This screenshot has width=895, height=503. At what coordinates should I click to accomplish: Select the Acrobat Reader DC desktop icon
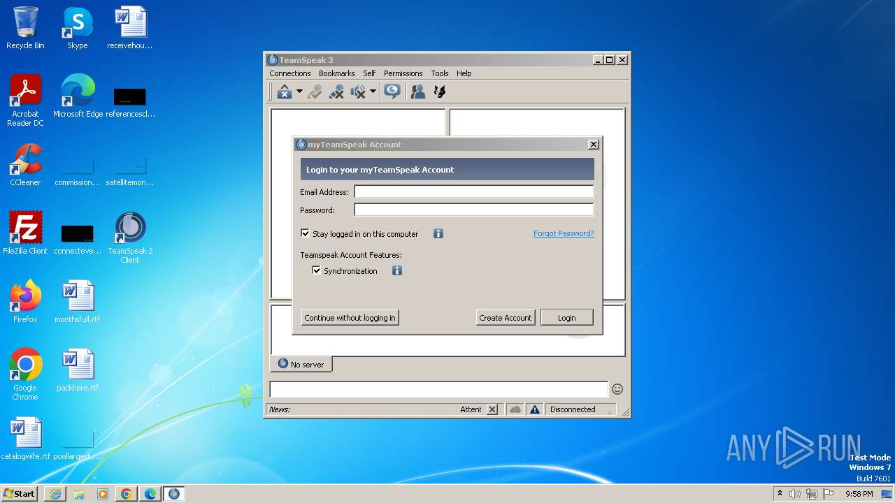coord(25,101)
